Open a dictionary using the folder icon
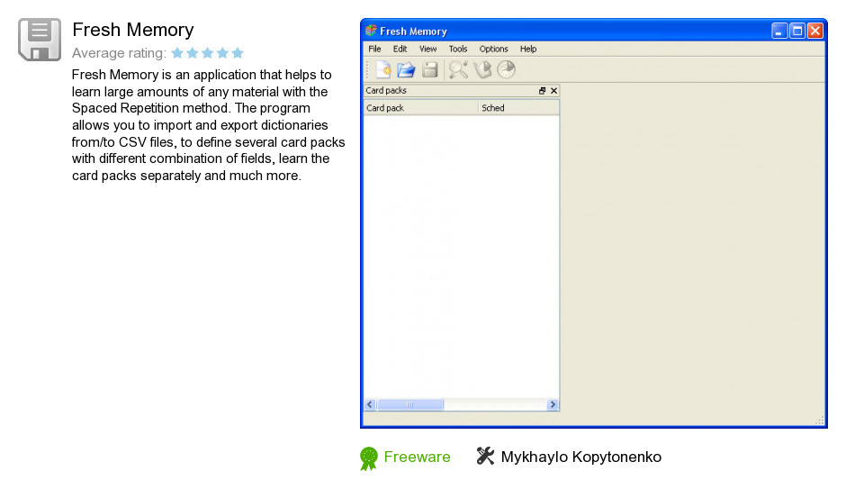 pyautogui.click(x=406, y=69)
